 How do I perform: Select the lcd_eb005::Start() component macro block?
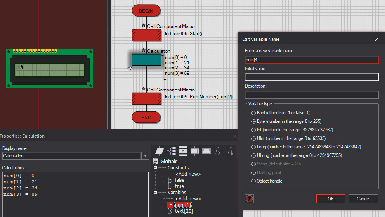(x=146, y=35)
